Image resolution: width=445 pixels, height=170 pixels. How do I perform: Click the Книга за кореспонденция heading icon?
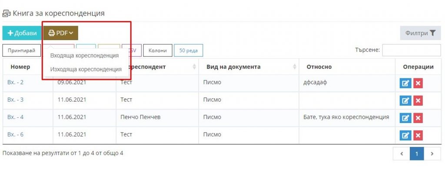click(x=7, y=13)
